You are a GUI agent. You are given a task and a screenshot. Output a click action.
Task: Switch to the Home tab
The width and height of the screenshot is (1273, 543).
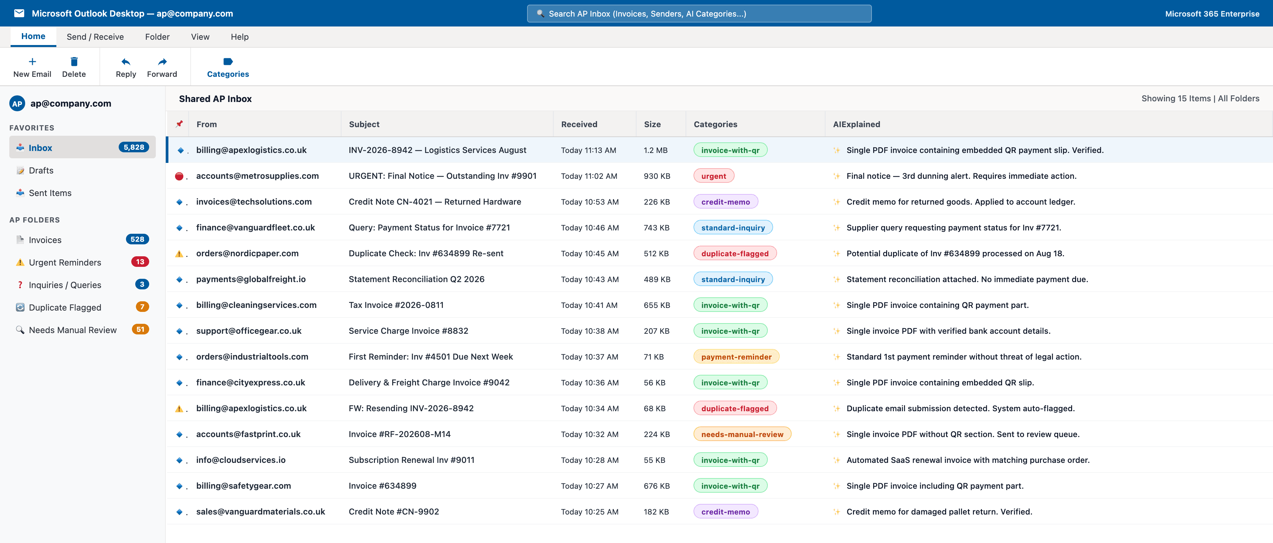33,36
